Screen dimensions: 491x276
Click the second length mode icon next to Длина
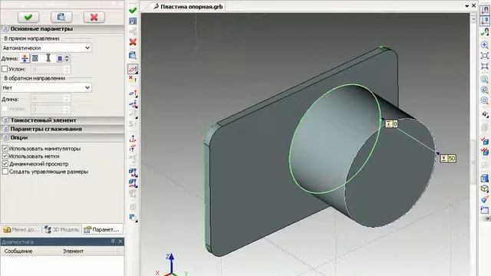(x=35, y=58)
